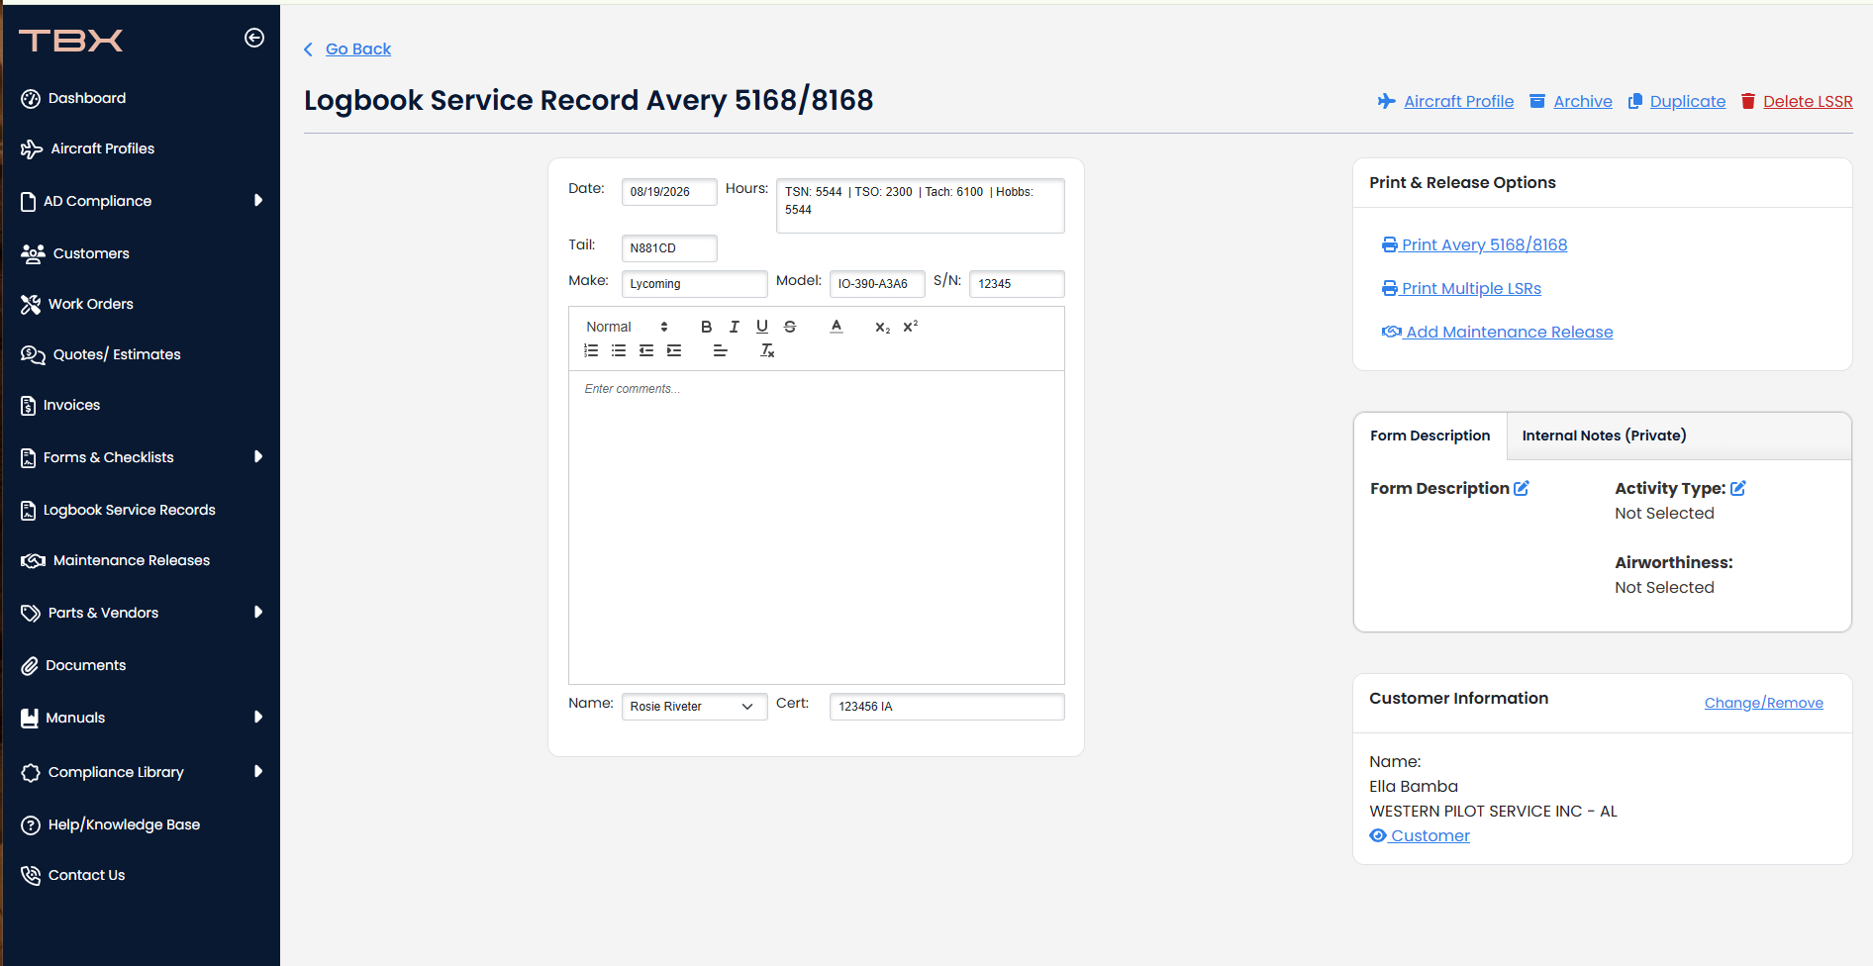This screenshot has width=1873, height=966.
Task: Click the S/N field
Action: point(1017,284)
